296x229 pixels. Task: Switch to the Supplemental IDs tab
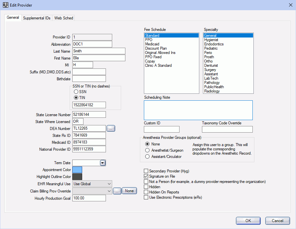coord(36,18)
